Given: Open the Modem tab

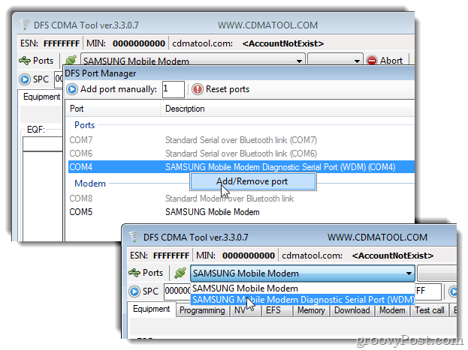Looking at the screenshot, I should 392,310.
